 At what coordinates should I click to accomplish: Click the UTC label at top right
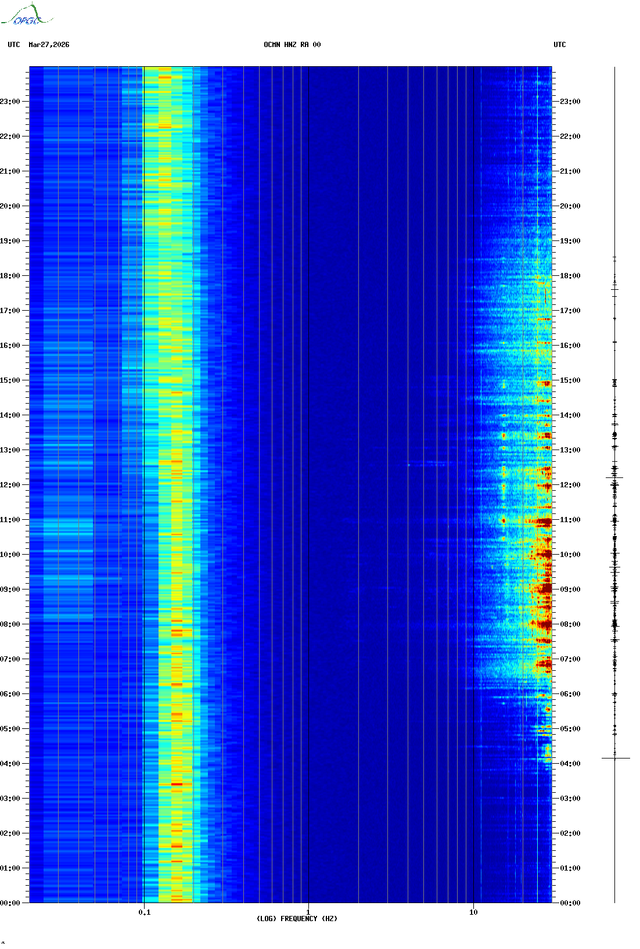[559, 45]
